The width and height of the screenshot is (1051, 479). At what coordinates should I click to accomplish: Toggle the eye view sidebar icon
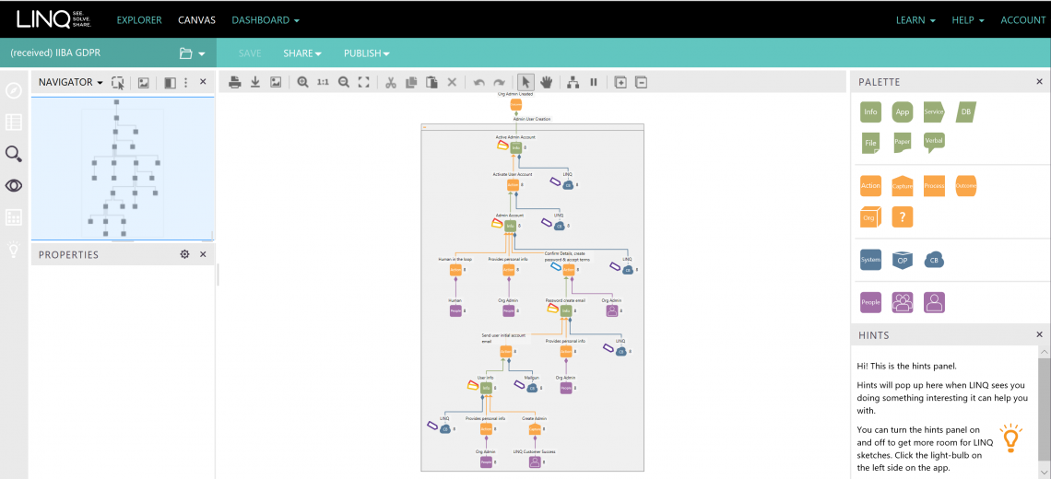[x=14, y=185]
